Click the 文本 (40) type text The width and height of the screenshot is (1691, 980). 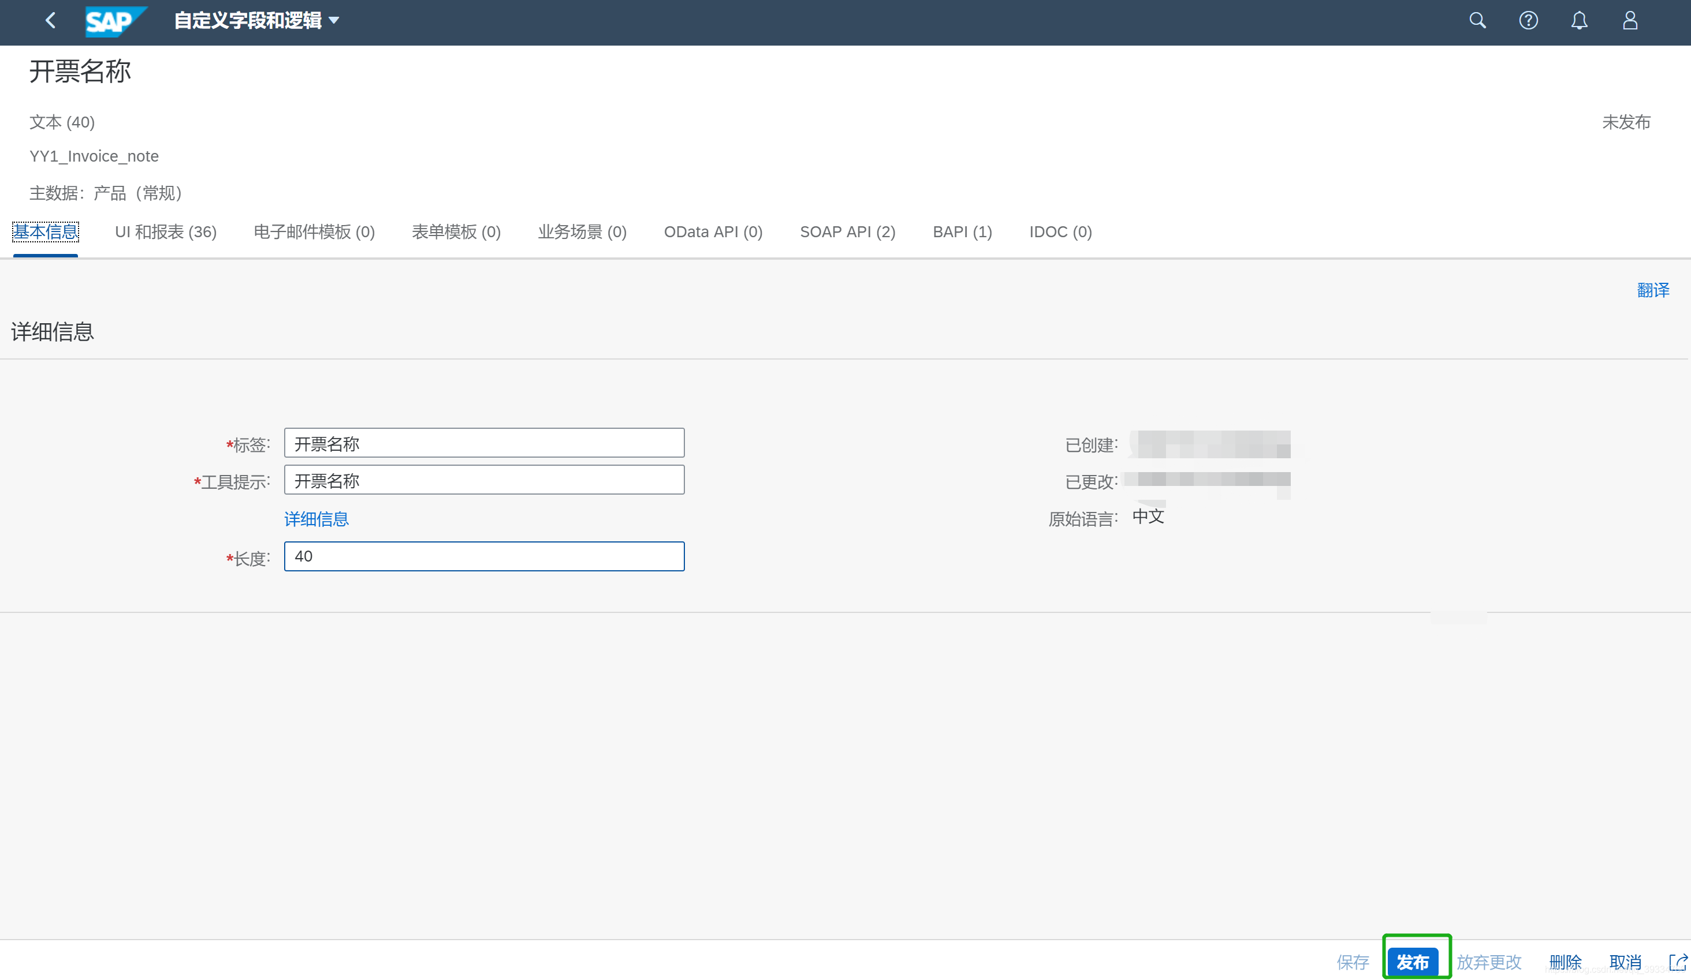(x=62, y=122)
